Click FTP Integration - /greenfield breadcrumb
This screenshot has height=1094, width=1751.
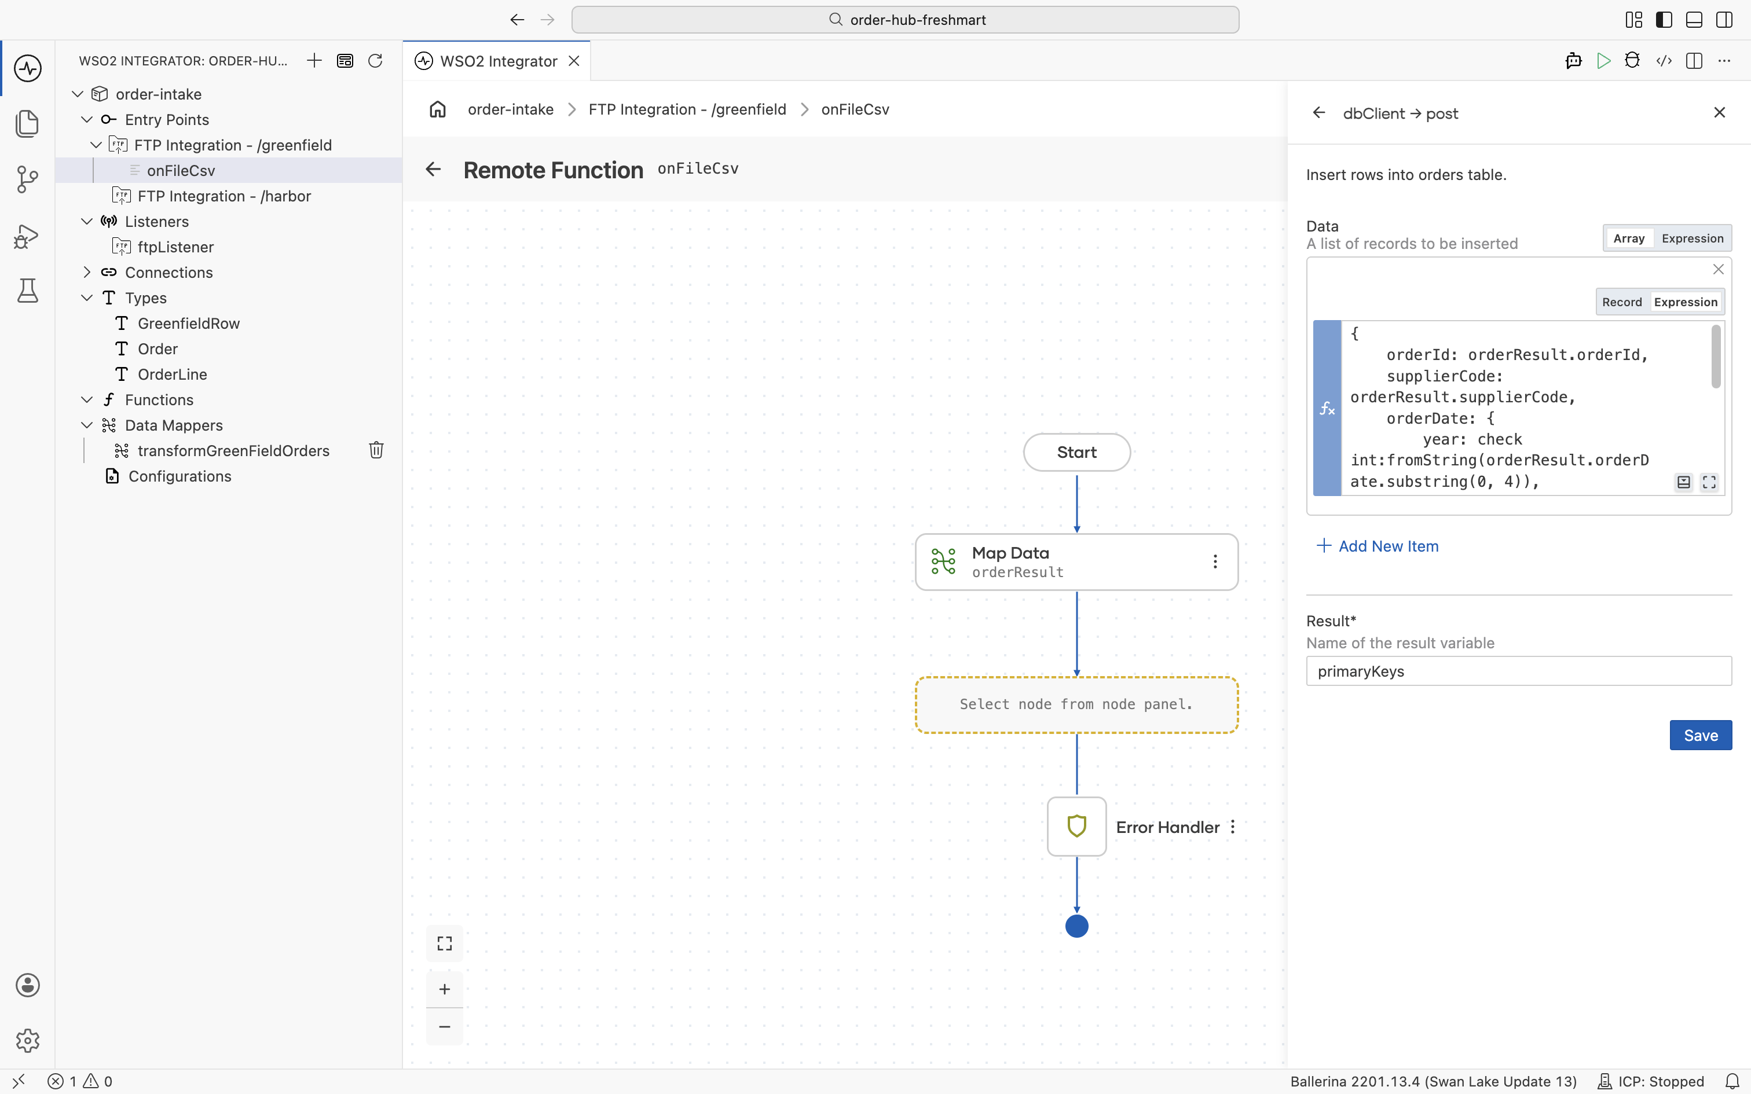pyautogui.click(x=687, y=109)
